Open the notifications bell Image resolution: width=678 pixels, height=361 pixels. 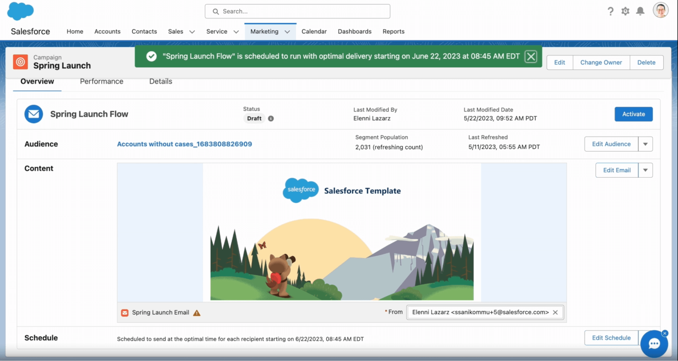point(640,11)
